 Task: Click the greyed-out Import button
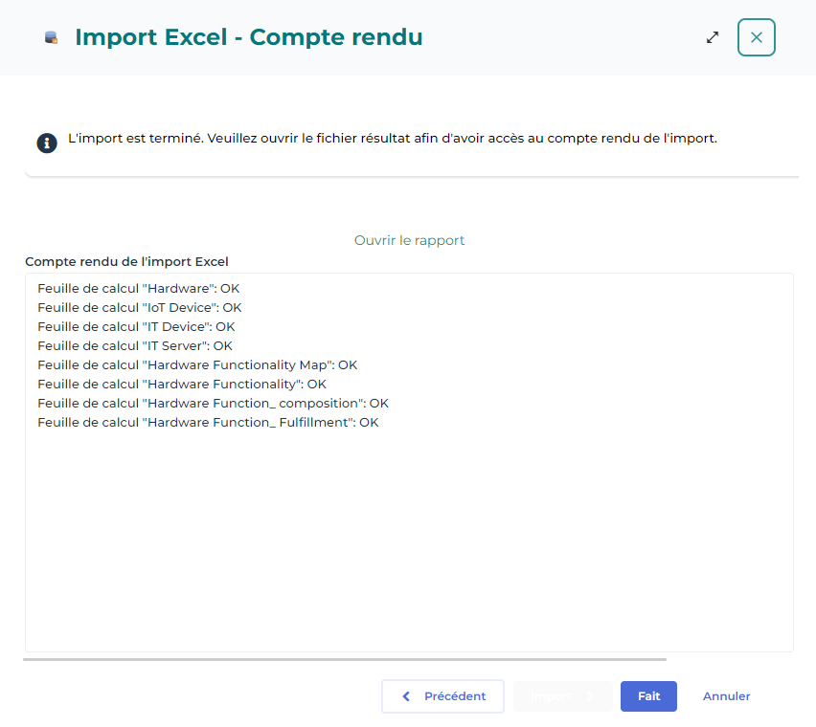(x=562, y=696)
